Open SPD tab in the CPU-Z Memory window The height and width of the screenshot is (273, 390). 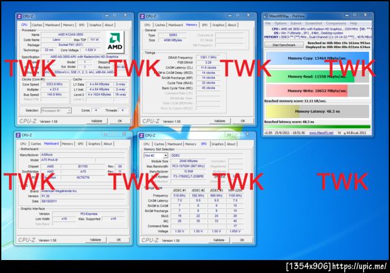205,25
